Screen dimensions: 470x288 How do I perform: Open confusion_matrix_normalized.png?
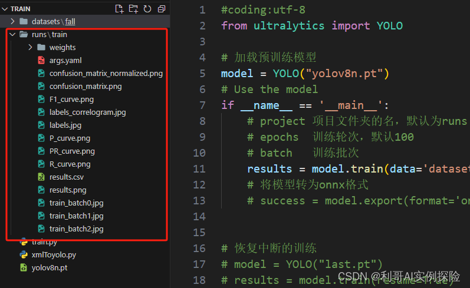[106, 74]
